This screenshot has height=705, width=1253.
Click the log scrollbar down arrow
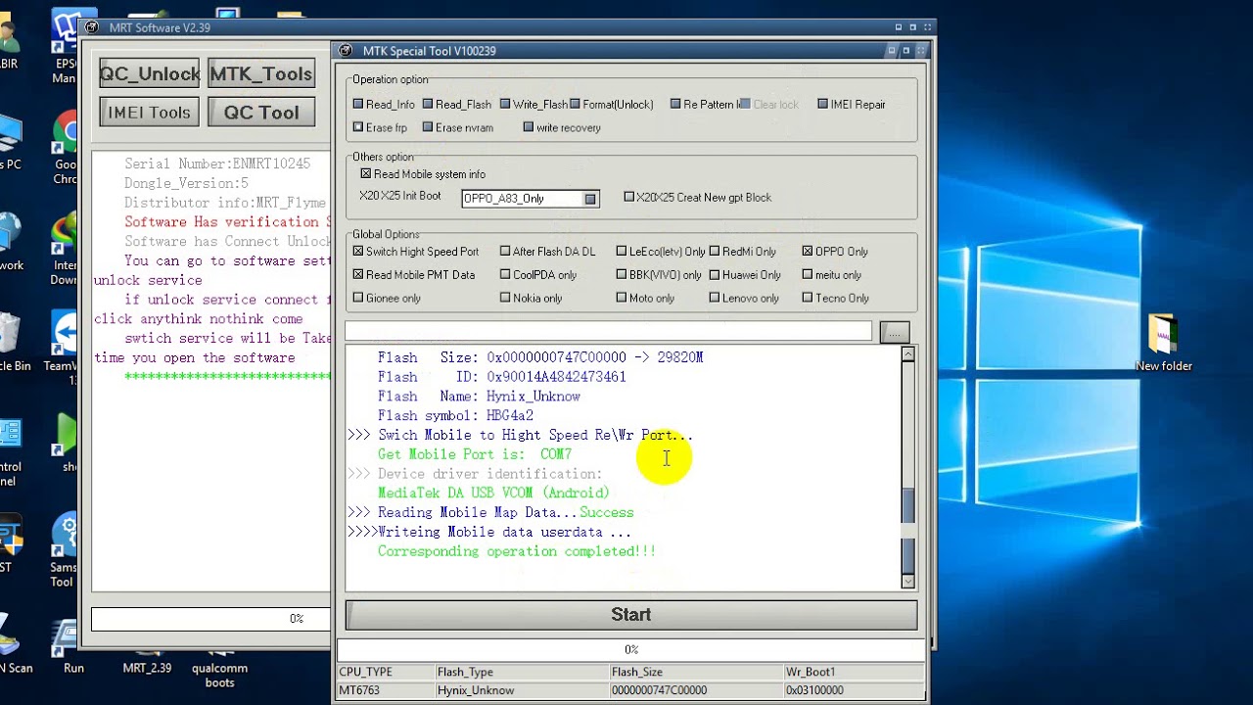click(907, 582)
